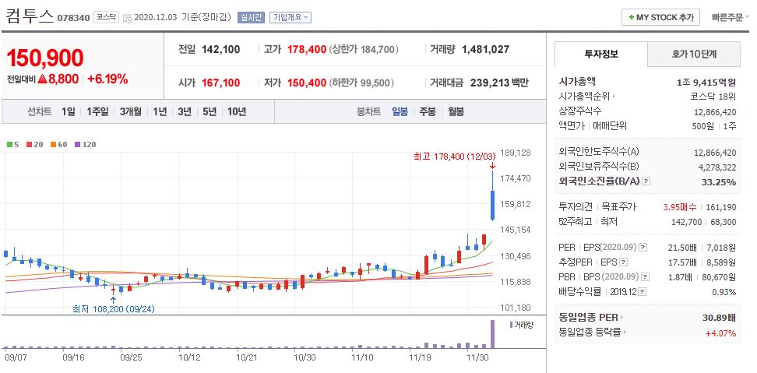Click the 시가총액 value 1조 9,415억원
The image size is (757, 373).
(x=706, y=82)
